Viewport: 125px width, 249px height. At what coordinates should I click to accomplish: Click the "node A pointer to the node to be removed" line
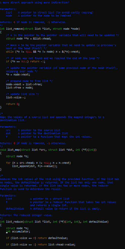pyautogui.click(x=38, y=16)
